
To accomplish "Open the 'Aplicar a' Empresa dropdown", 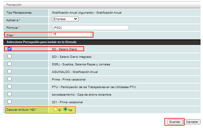I will pos(65,19).
